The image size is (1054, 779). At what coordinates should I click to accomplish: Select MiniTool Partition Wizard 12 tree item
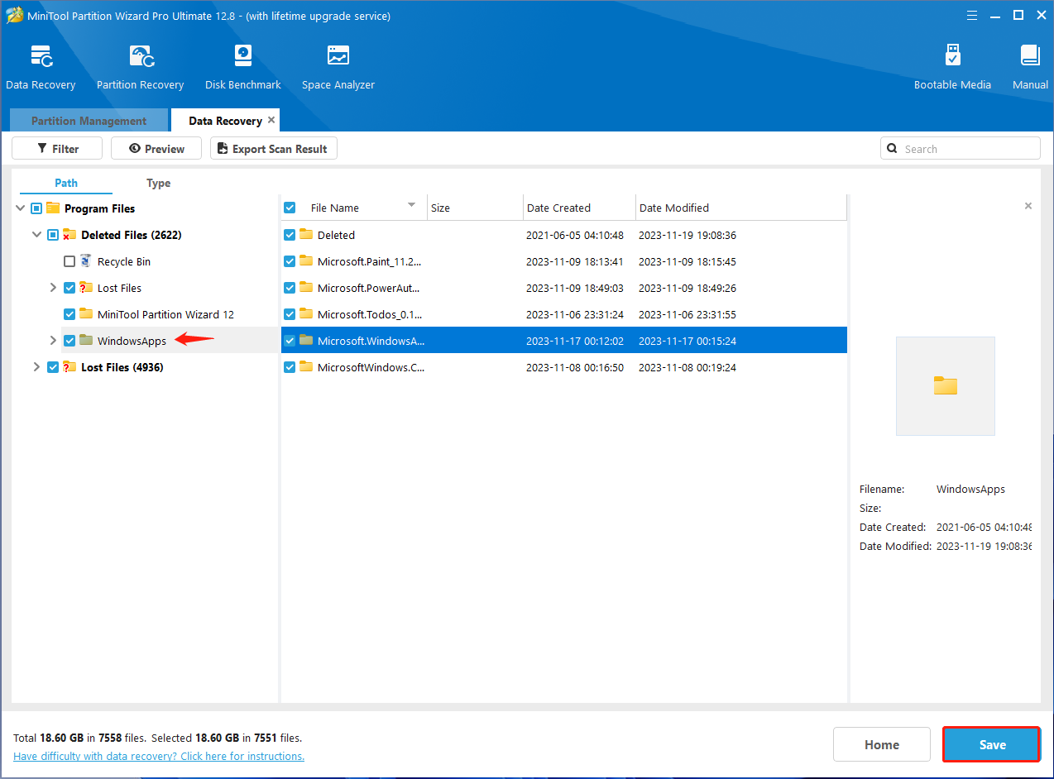[165, 314]
